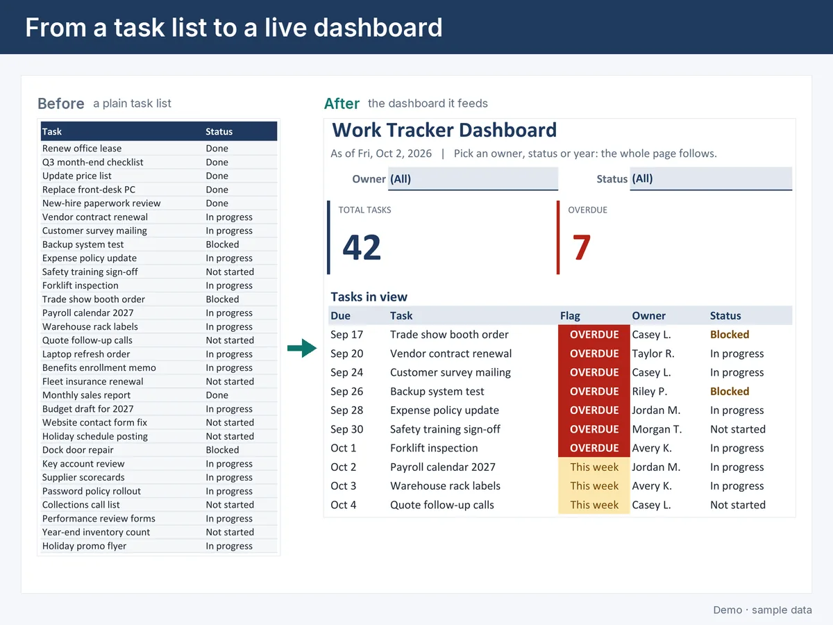Select 'Vendor contract renewal' in the plain task list
The width and height of the screenshot is (833, 625).
tap(158, 217)
